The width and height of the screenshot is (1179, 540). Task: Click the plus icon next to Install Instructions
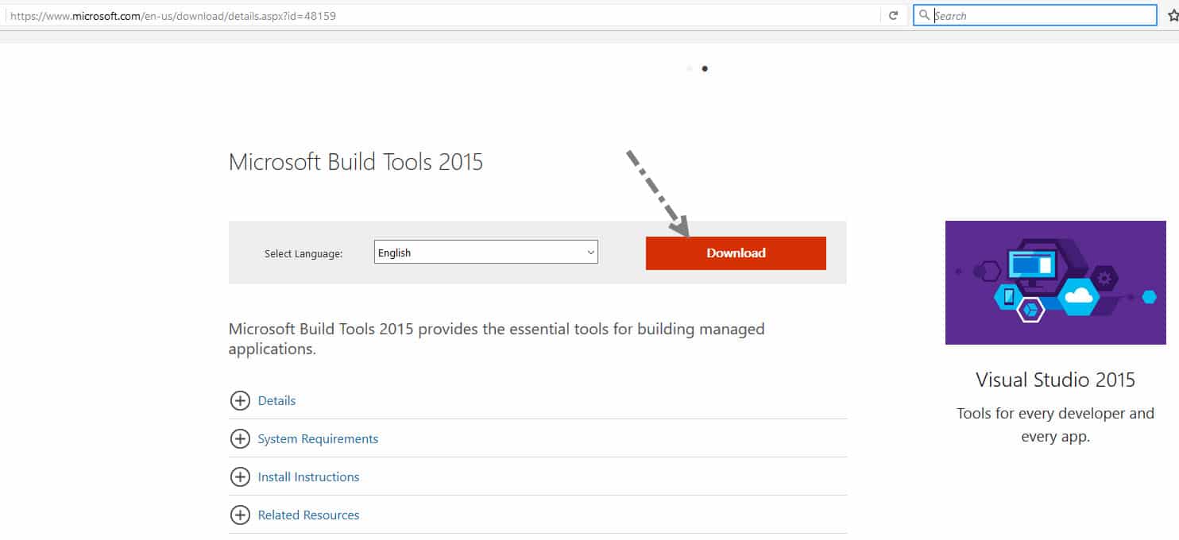tap(240, 476)
